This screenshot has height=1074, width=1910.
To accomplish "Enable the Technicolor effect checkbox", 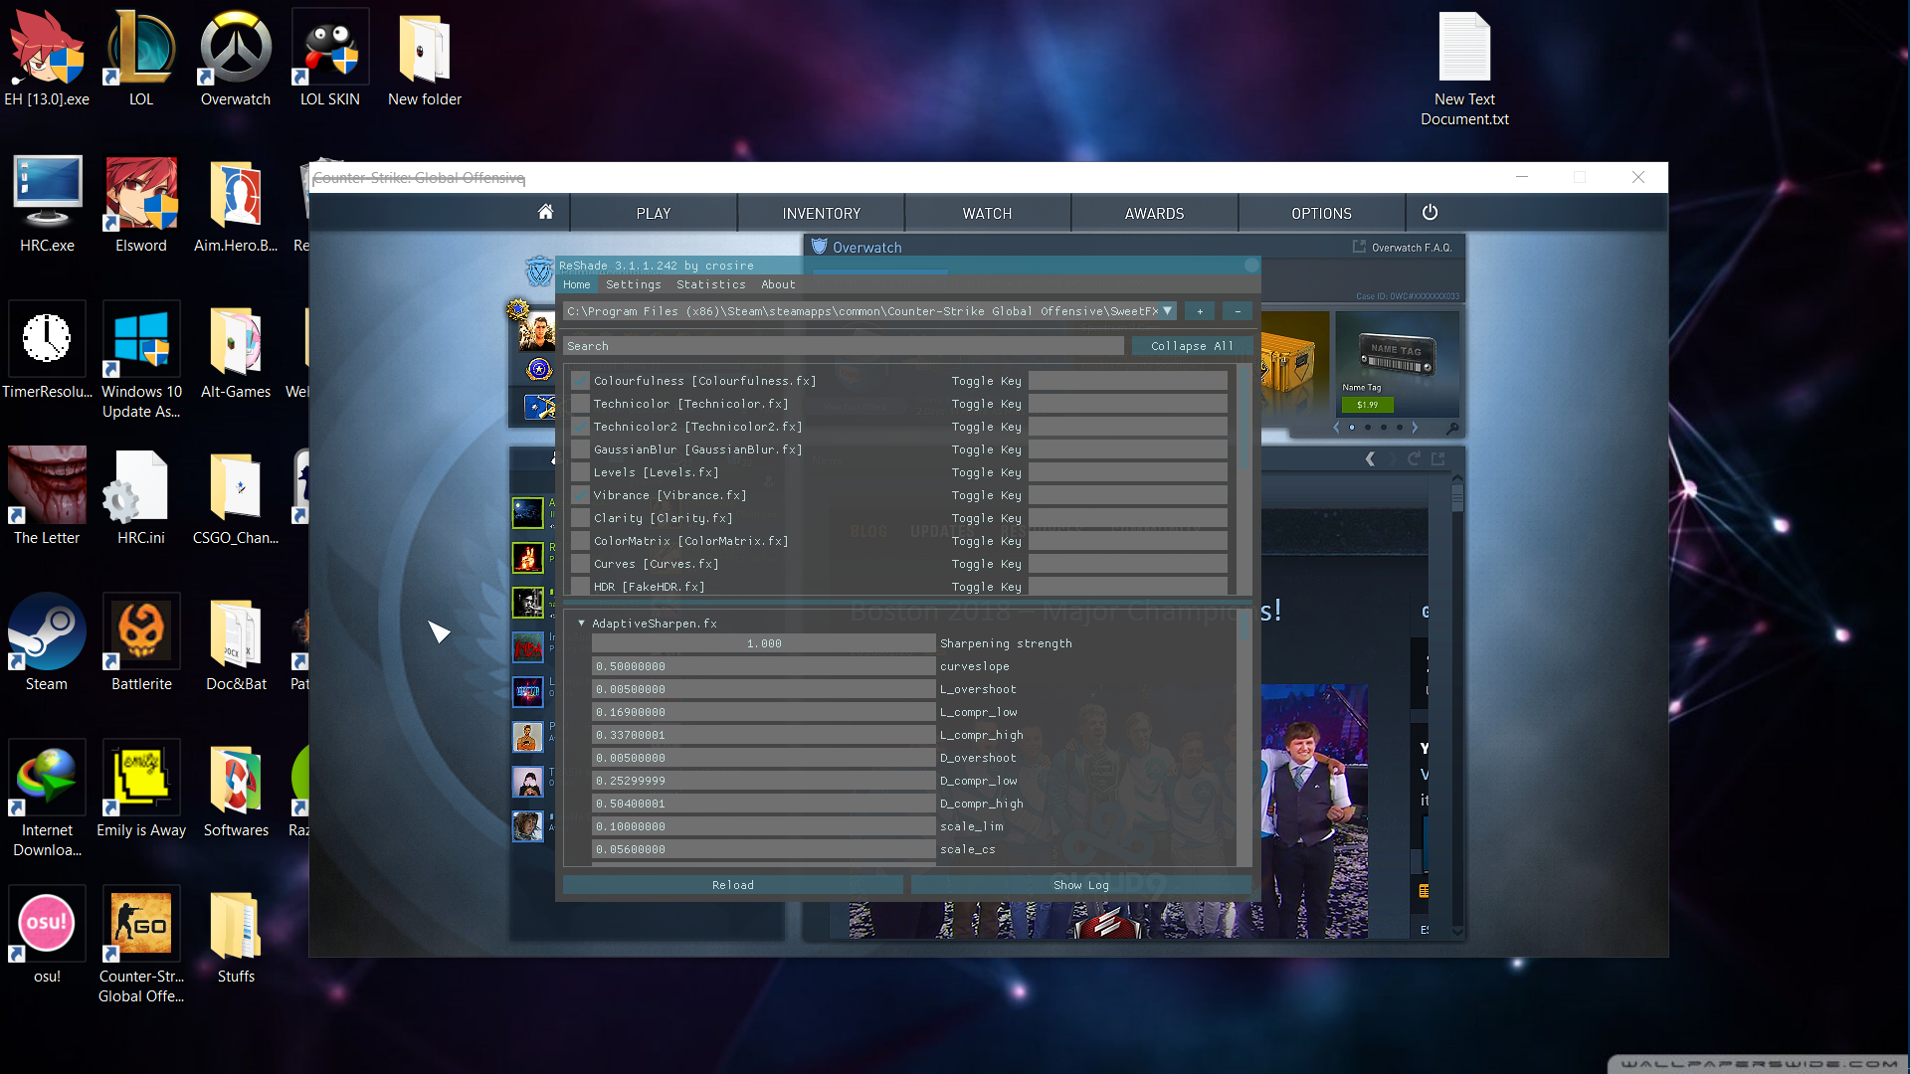I will tap(580, 404).
